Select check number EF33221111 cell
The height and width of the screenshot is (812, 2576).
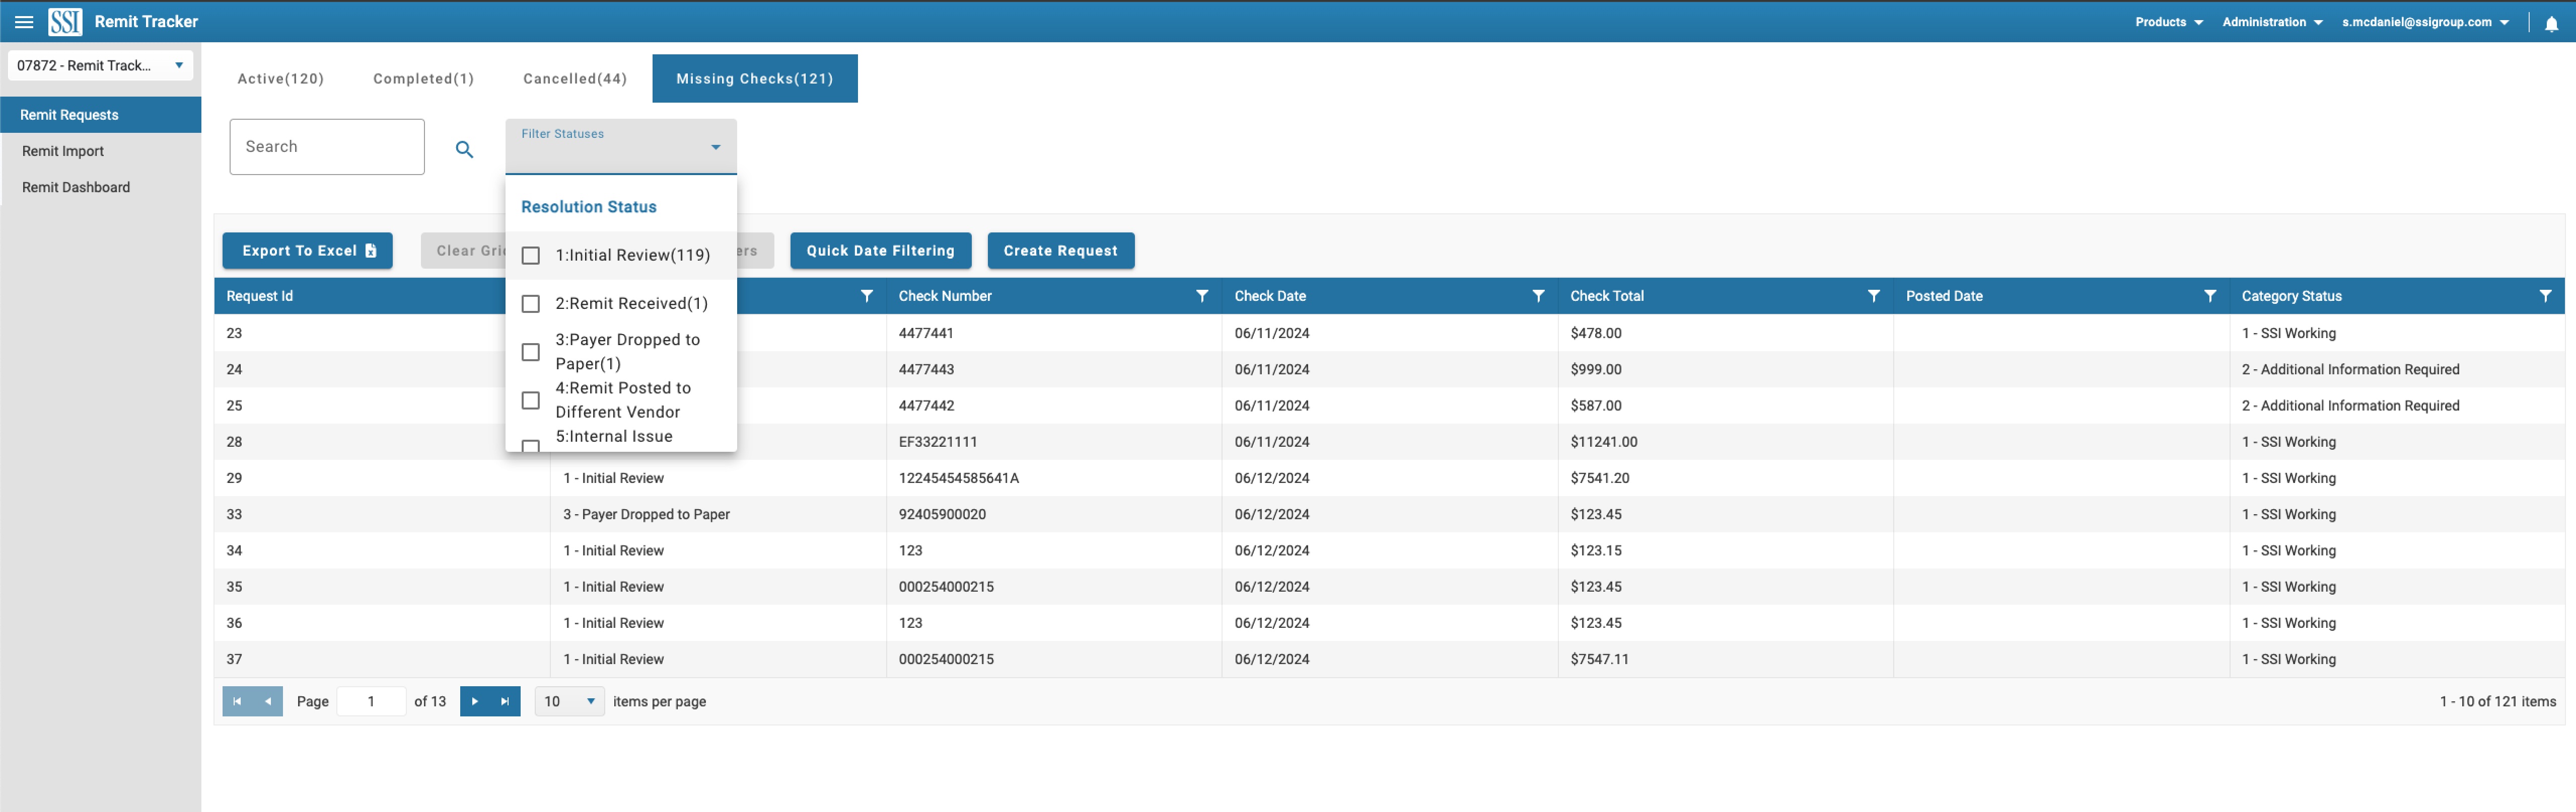pos(1054,441)
